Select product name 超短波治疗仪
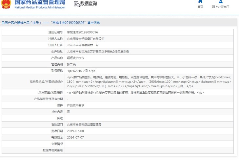Image resolution: width=239 pixels, height=160 pixels. click(76, 58)
